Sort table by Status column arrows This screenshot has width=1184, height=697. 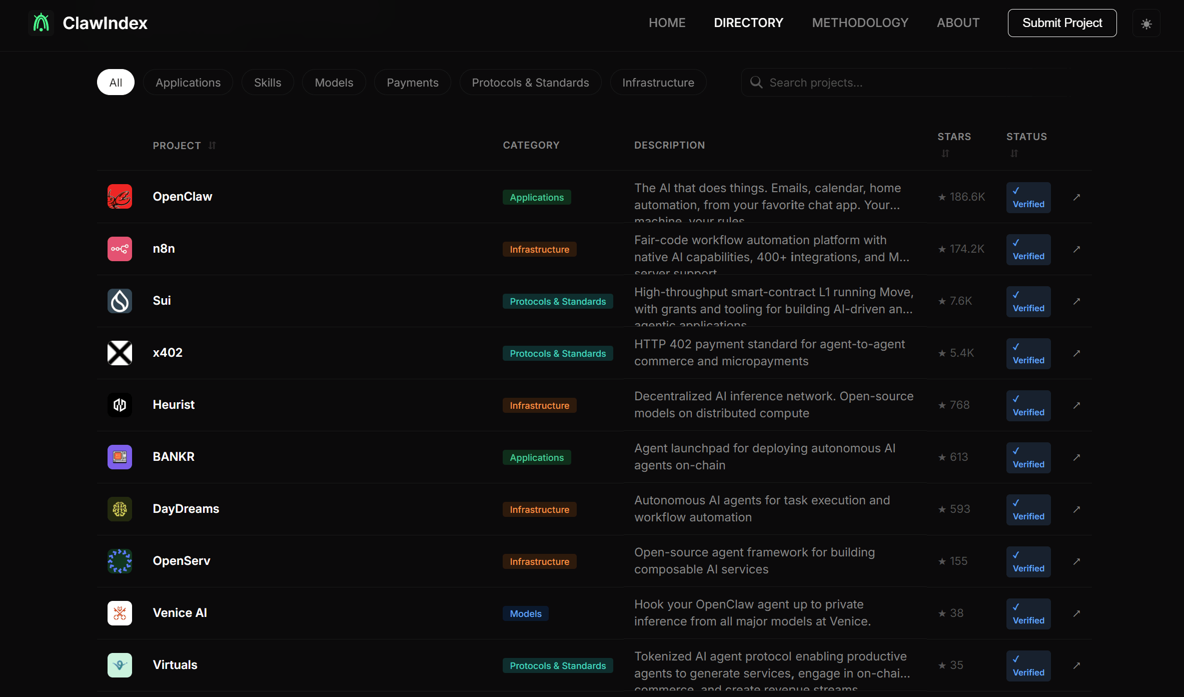[1014, 153]
